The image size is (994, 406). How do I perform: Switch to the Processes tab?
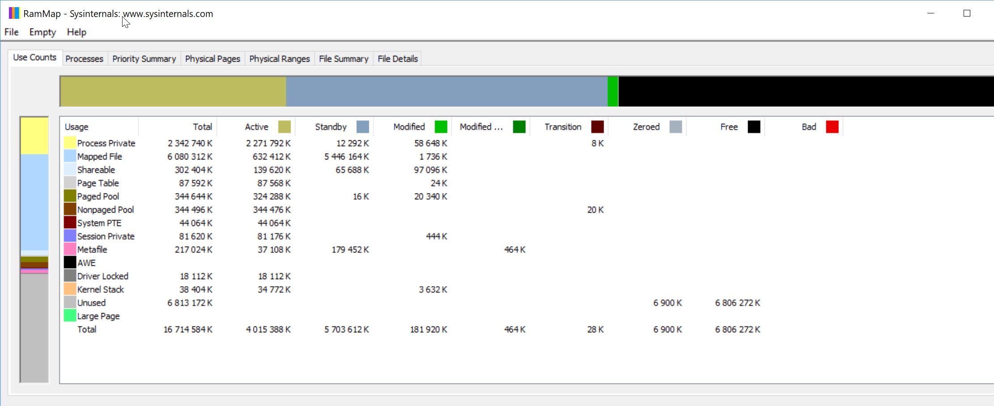pos(84,59)
